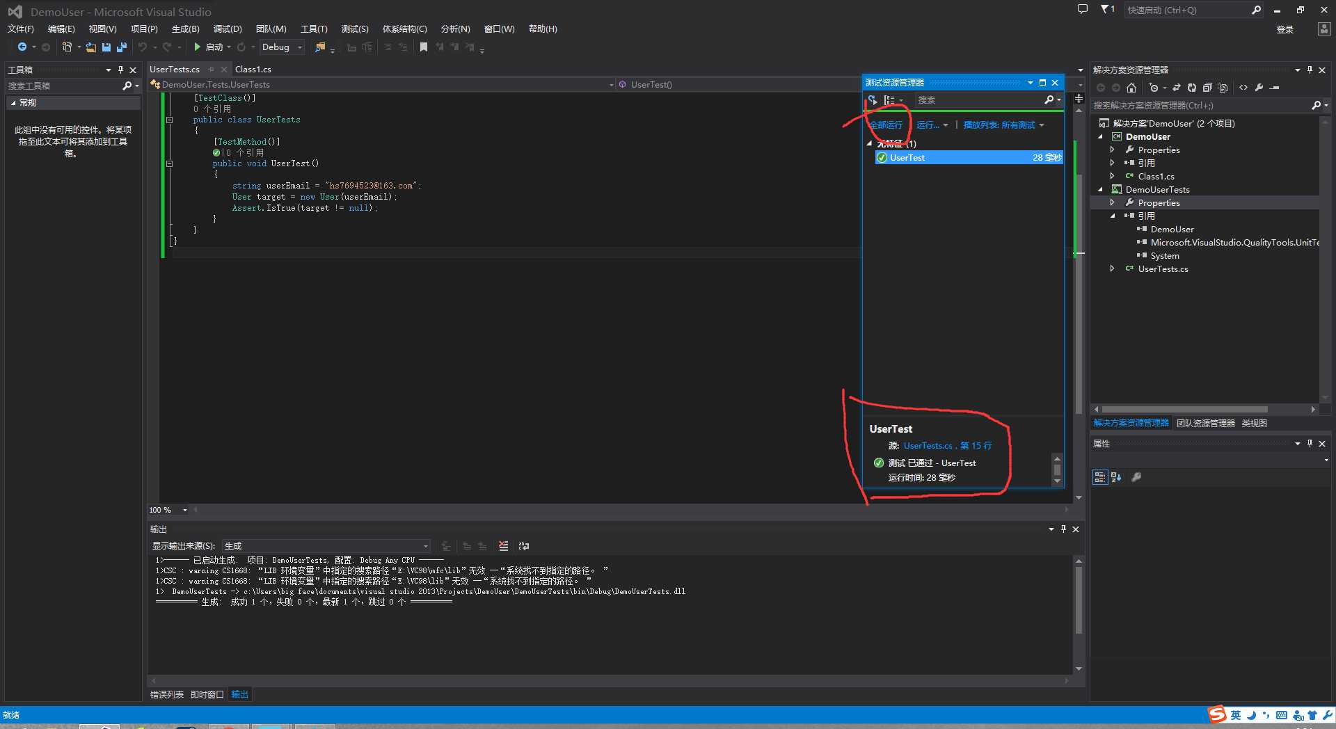Screen dimensions: 1336x729
Task: Click the 全部运行 run all link
Action: pos(885,125)
